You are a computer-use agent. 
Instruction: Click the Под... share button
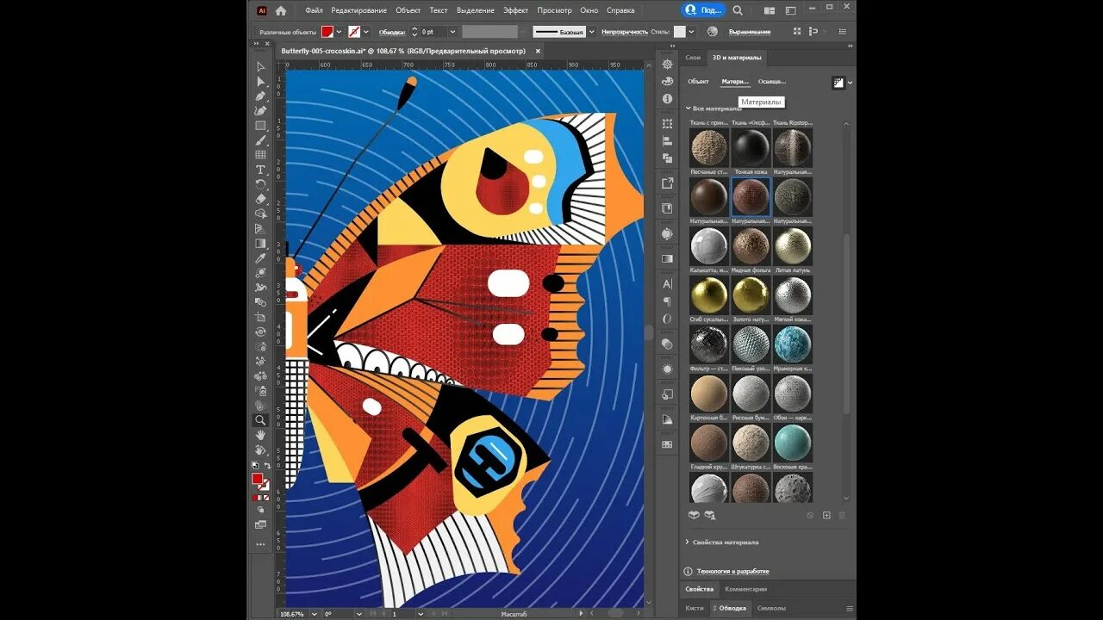[x=704, y=10]
